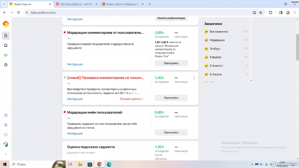Viewport: 299px width, 168px height.
Task: Open a new browser tab
Action: click(x=149, y=4)
